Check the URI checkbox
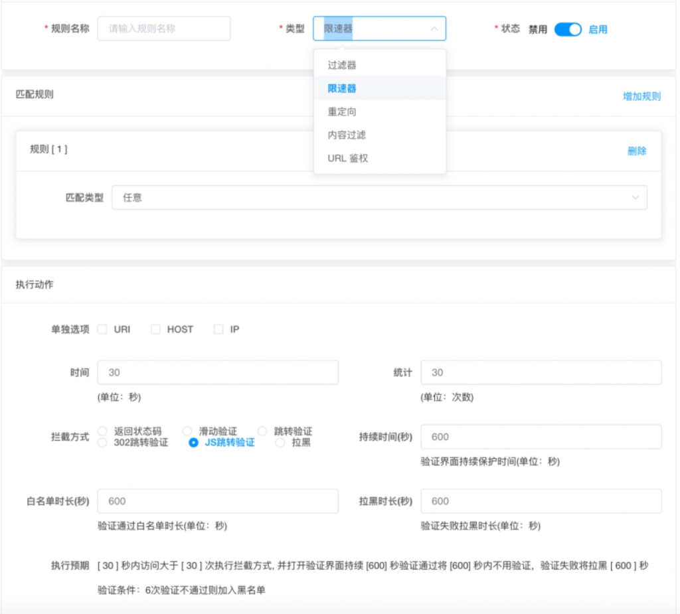Viewport: 680px width, 614px height. 102,329
